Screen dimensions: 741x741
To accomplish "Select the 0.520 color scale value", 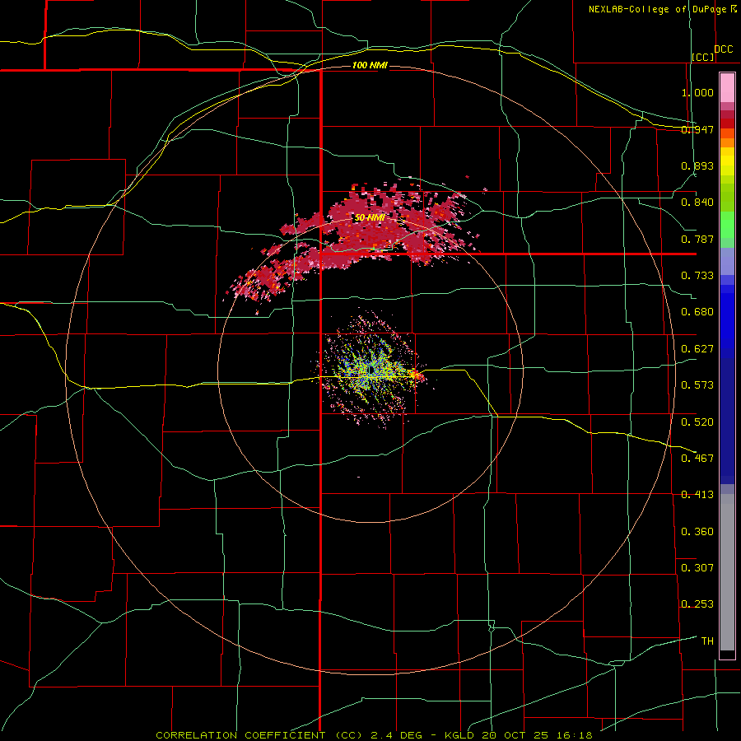I will coord(697,422).
